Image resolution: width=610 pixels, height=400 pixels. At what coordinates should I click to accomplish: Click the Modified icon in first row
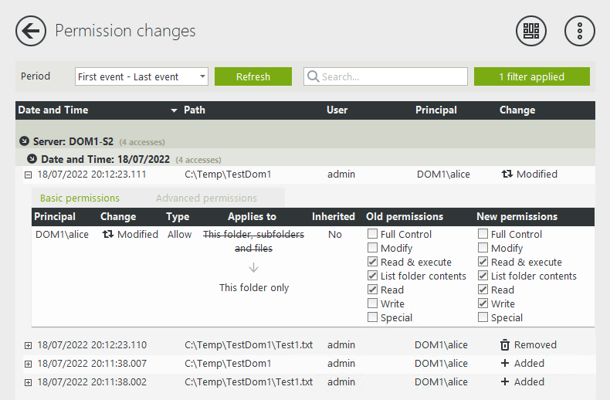(x=507, y=175)
